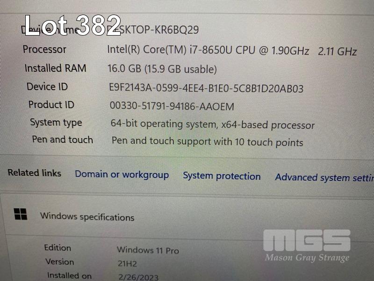Click the Installed RAM 16.0 GB value

click(162, 69)
